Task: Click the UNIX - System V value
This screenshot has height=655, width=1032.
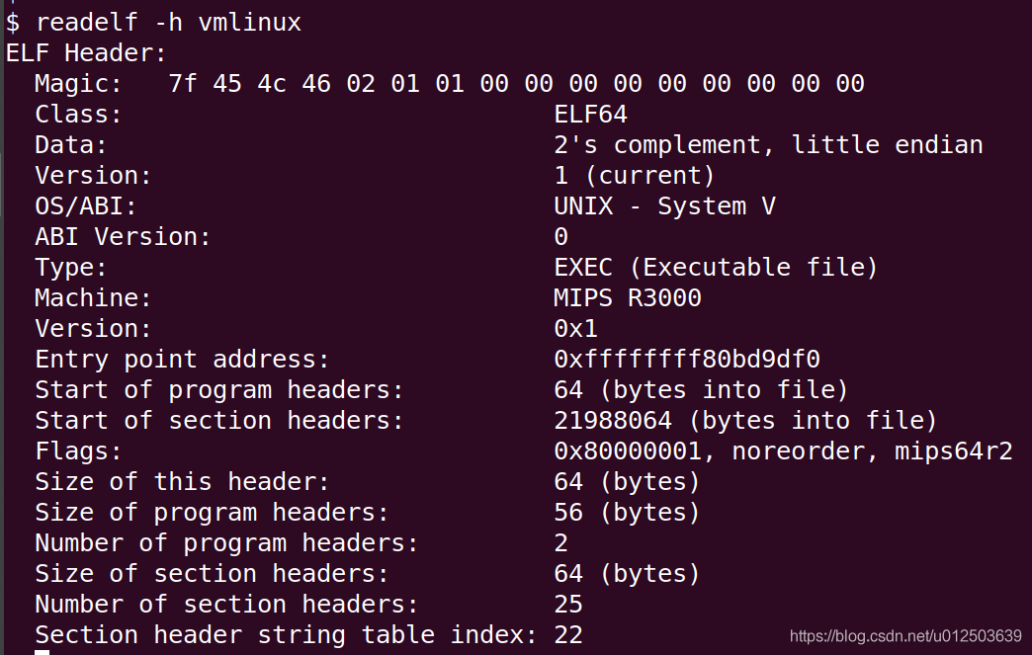Action: click(x=664, y=206)
